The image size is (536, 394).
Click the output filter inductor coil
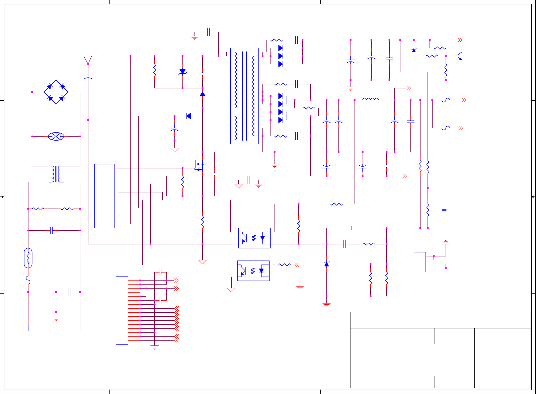tap(371, 99)
